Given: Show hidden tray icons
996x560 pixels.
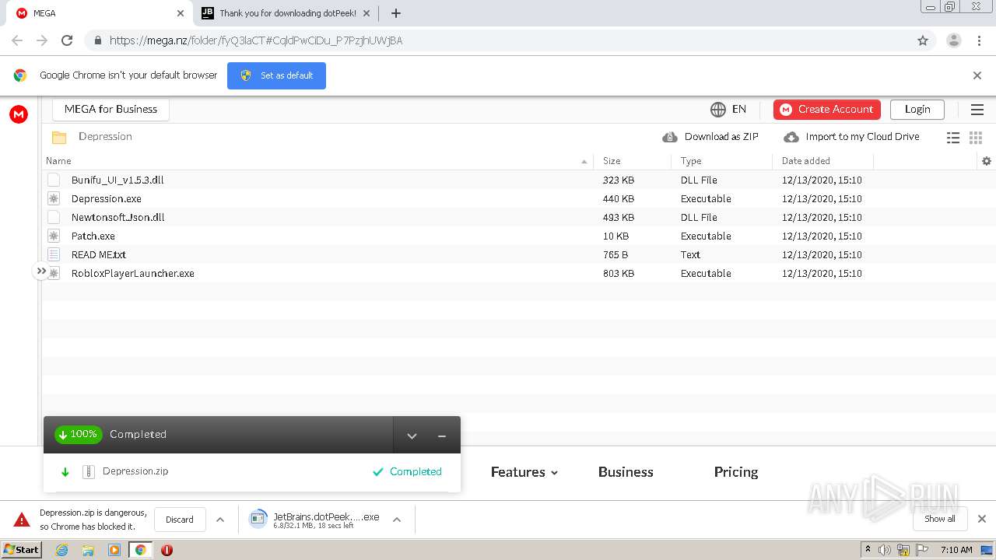Looking at the screenshot, I should pyautogui.click(x=868, y=550).
